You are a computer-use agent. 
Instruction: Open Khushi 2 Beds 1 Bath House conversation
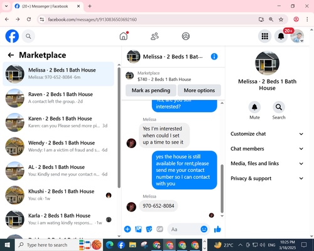tap(58, 195)
